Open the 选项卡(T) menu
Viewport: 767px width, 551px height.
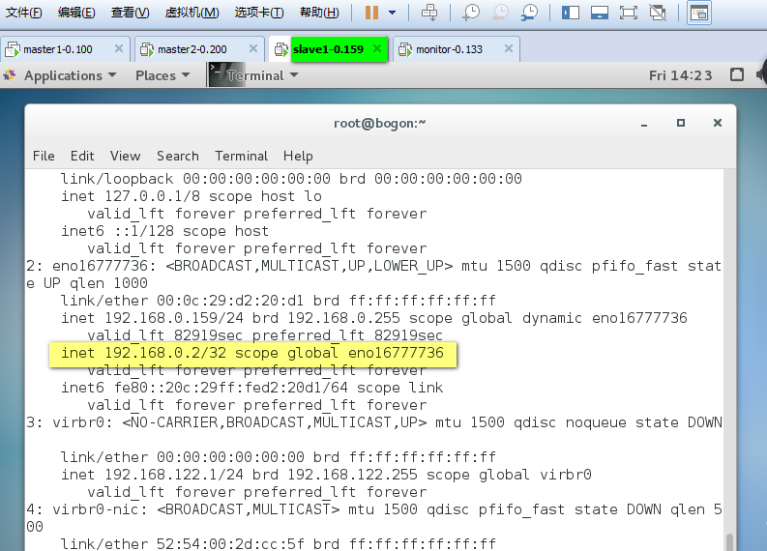pos(259,13)
